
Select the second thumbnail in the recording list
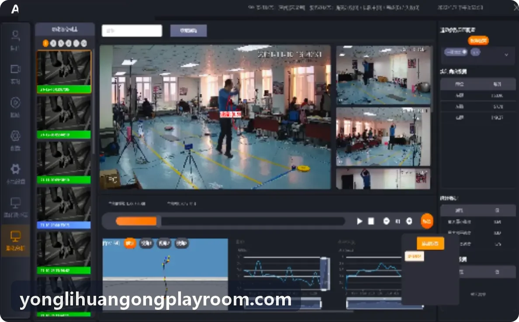click(64, 117)
